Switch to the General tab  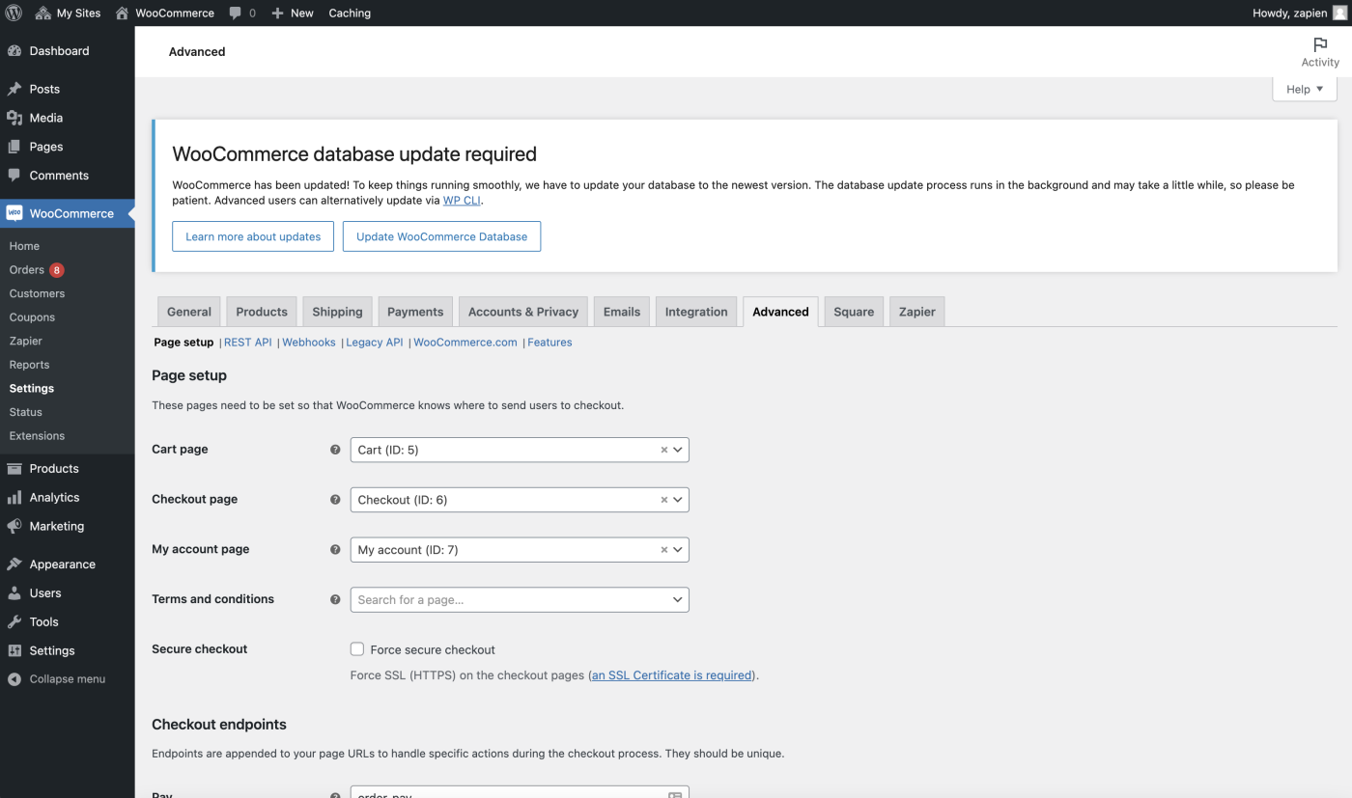click(189, 312)
